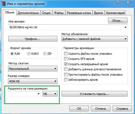
Task: Open the Комментарий tab
Action: click(115, 13)
